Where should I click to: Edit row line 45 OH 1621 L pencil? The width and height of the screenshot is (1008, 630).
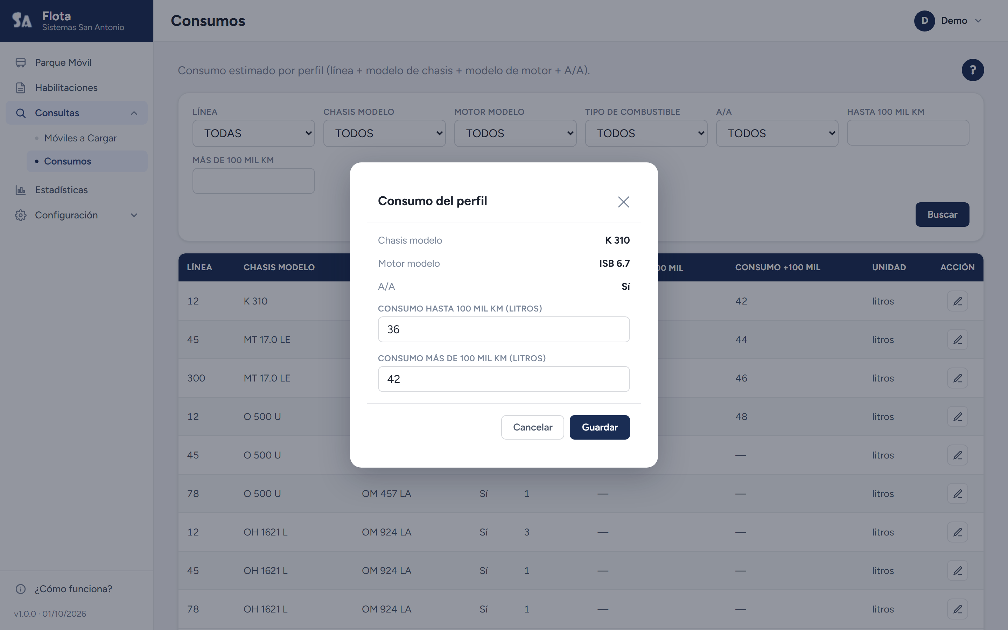[x=957, y=570]
